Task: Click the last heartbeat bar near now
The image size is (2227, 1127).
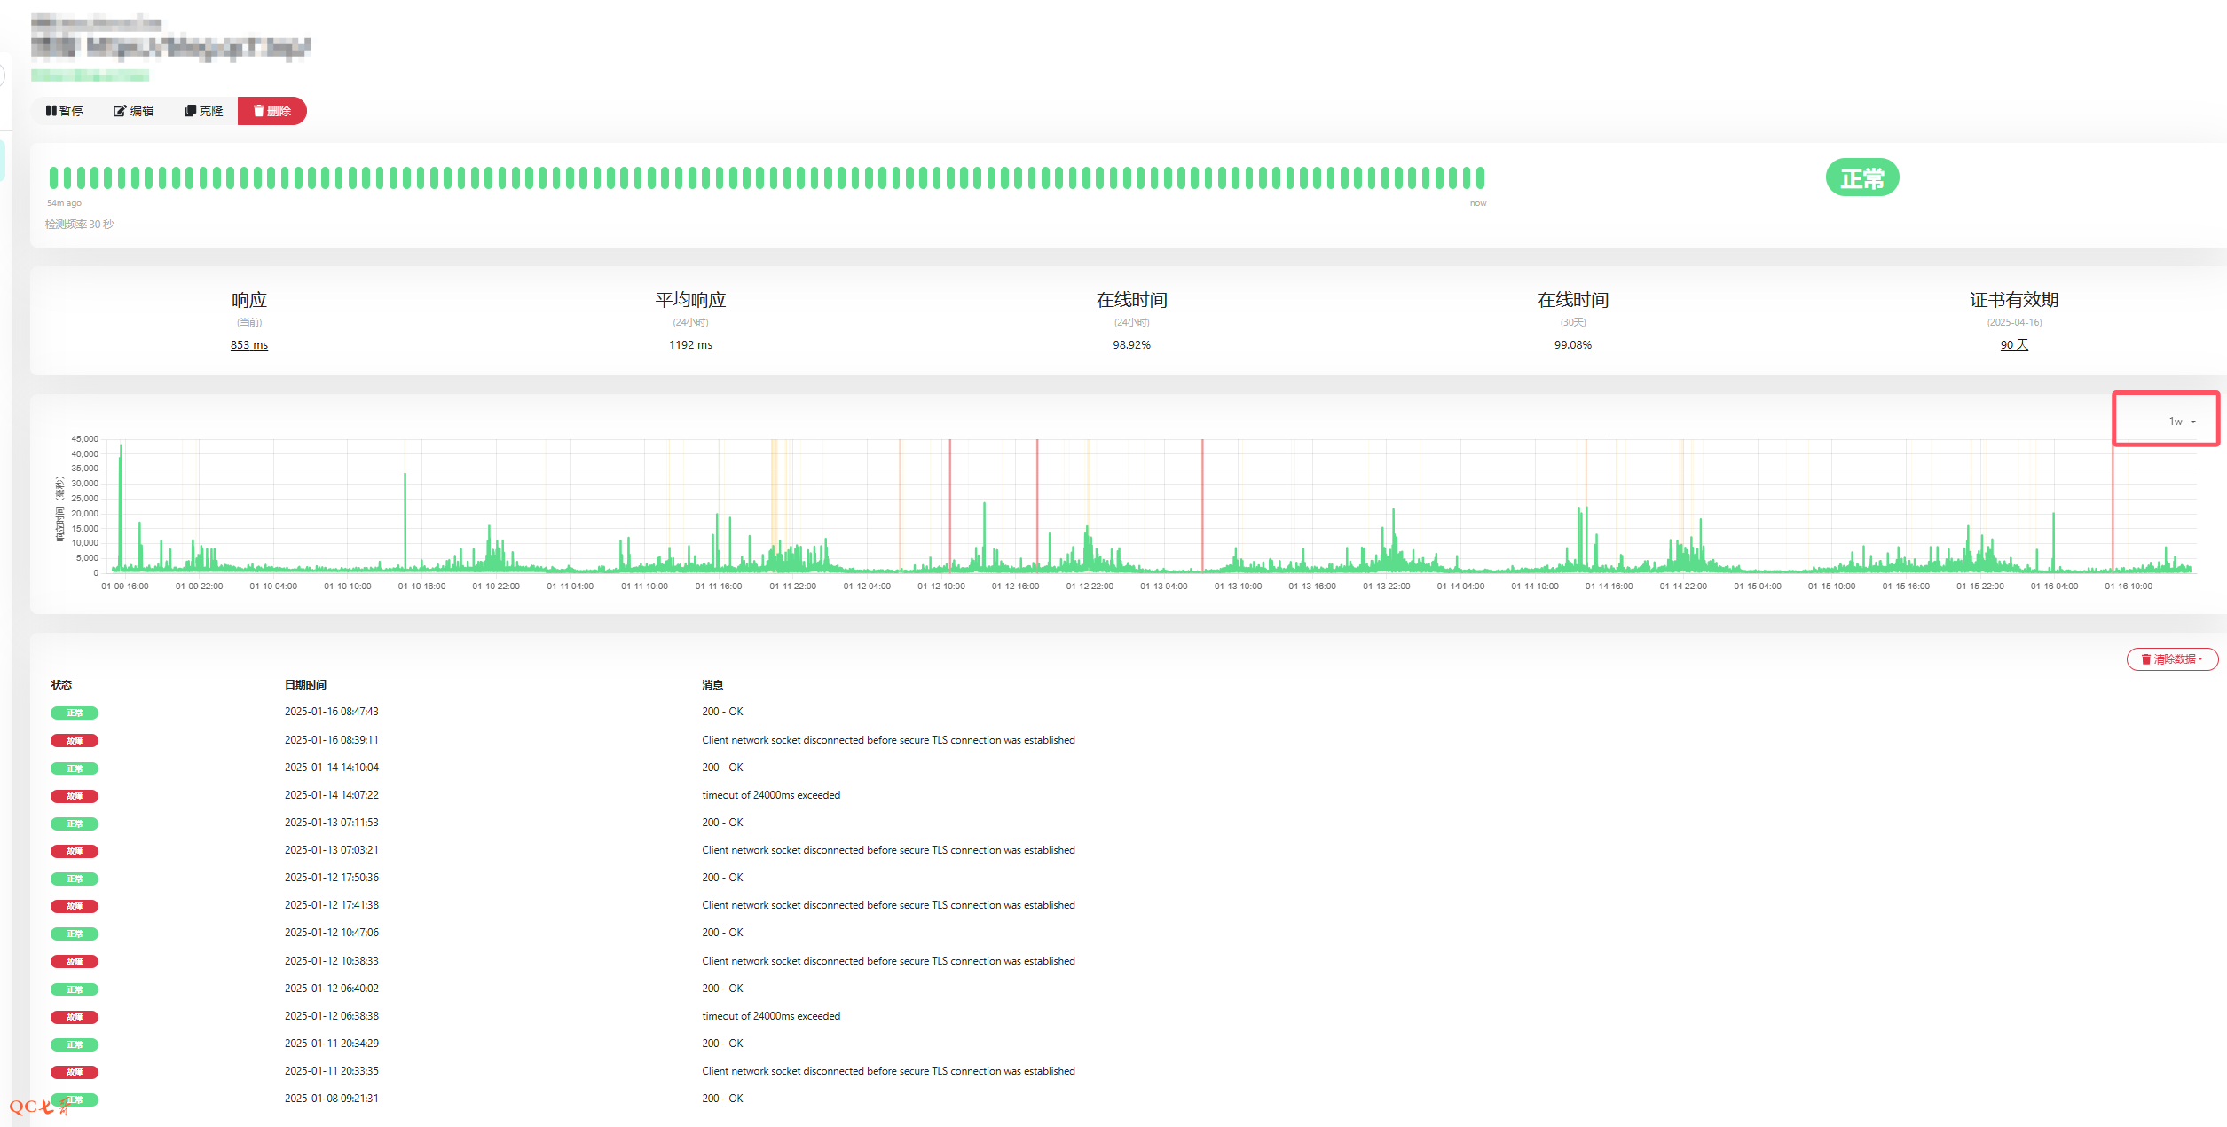Action: (1479, 177)
